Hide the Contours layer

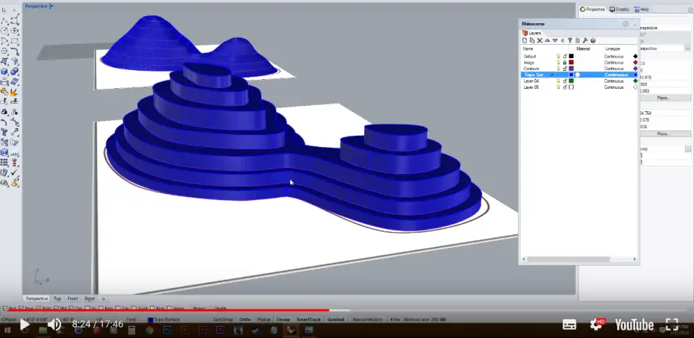click(x=559, y=69)
